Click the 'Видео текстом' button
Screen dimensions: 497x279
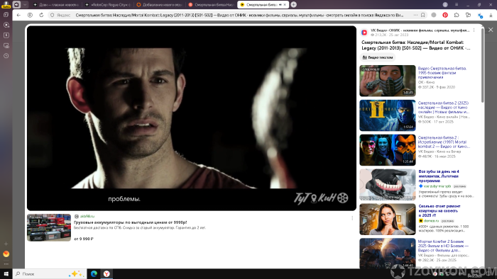tap(378, 57)
